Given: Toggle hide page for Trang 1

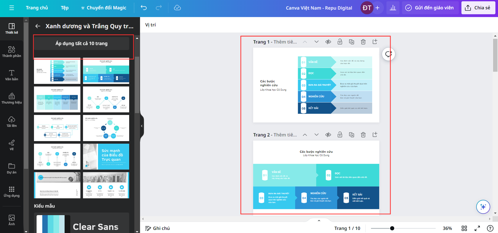Looking at the screenshot, I should click(328, 42).
